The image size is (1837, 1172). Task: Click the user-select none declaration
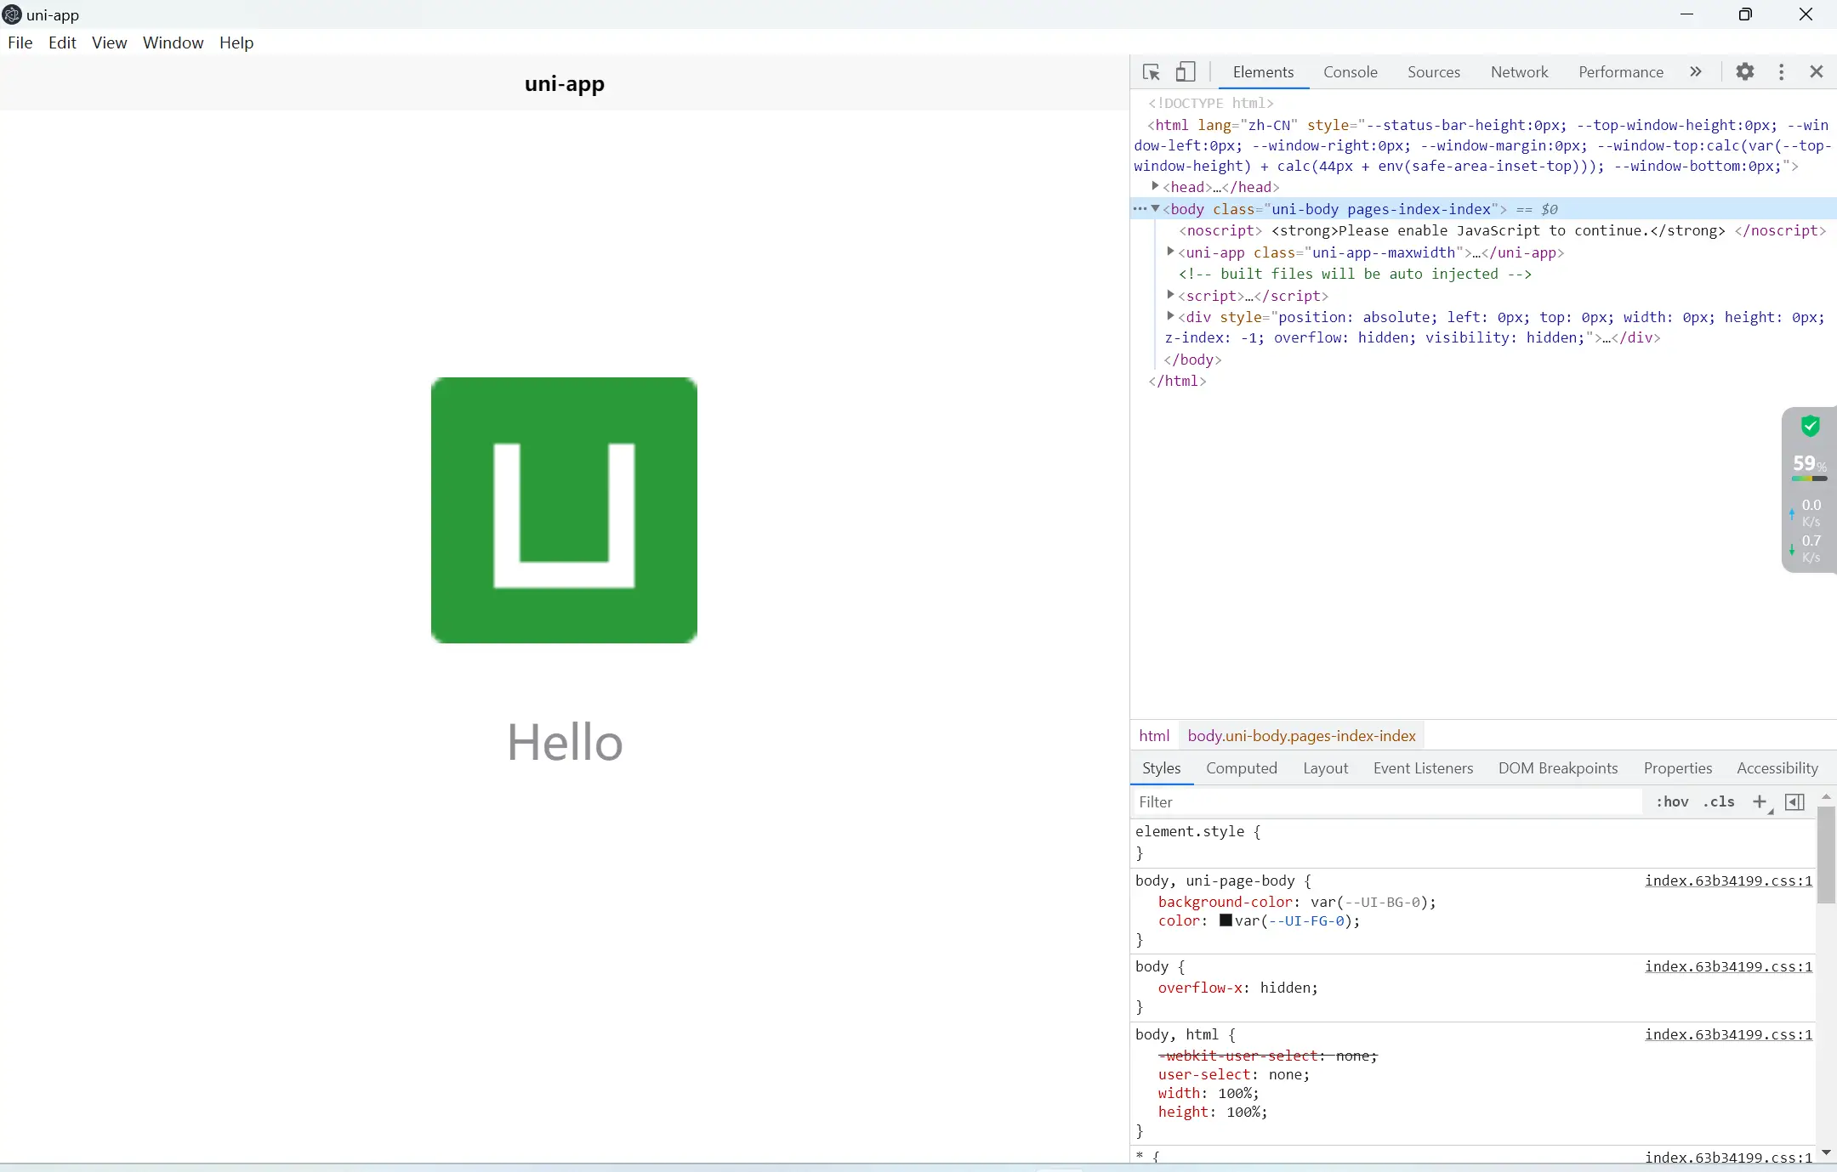pyautogui.click(x=1233, y=1074)
